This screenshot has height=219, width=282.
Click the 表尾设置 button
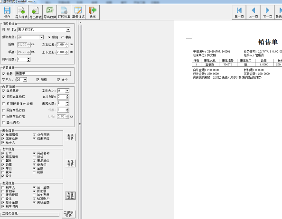(70, 196)
